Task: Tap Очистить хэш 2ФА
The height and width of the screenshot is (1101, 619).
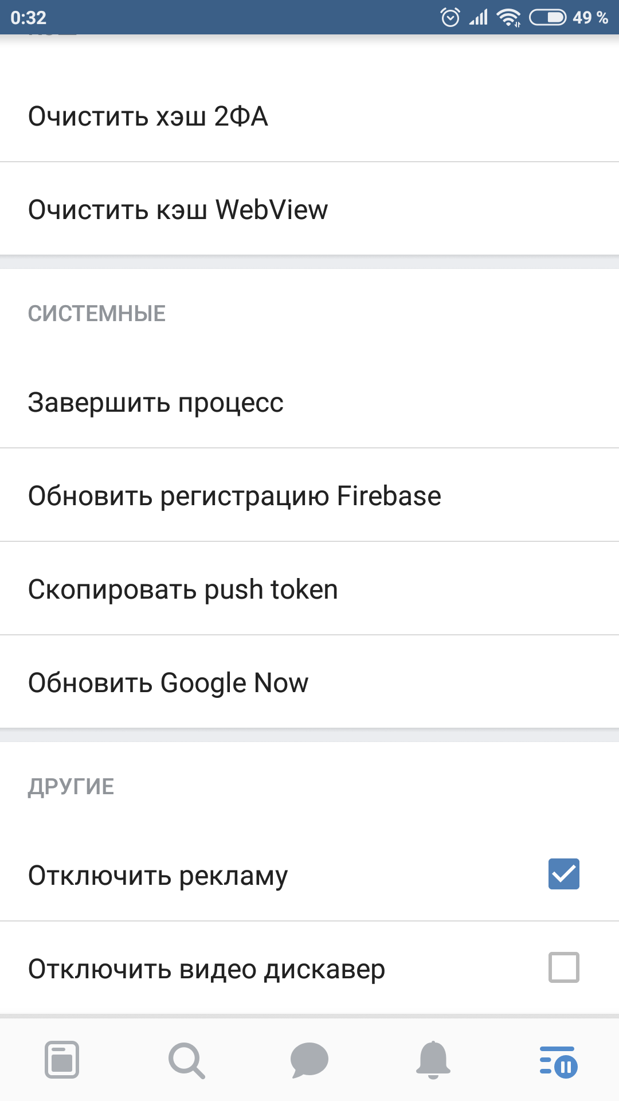Action: pyautogui.click(x=148, y=116)
